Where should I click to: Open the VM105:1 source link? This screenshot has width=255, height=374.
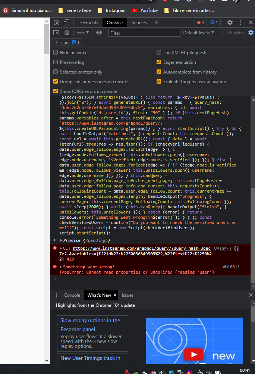click(x=223, y=249)
